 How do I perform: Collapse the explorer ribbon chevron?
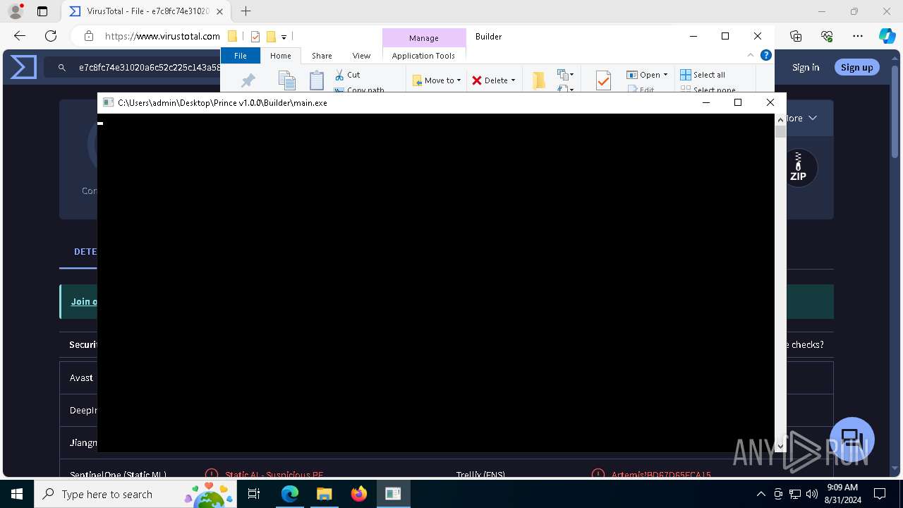(x=751, y=55)
